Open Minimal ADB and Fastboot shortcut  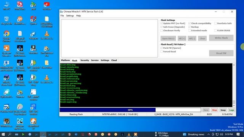[6, 65]
